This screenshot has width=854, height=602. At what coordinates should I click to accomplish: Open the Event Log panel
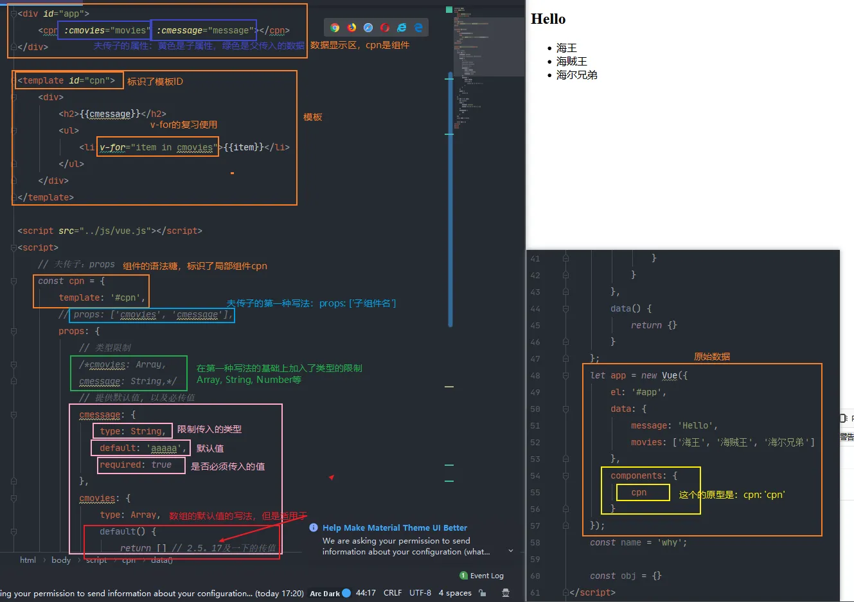(486, 576)
